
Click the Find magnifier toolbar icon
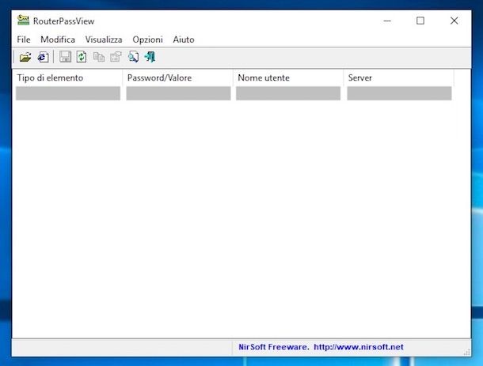(133, 57)
